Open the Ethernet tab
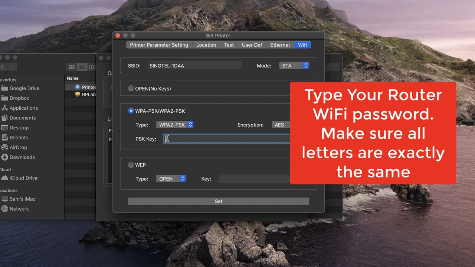 (x=280, y=45)
